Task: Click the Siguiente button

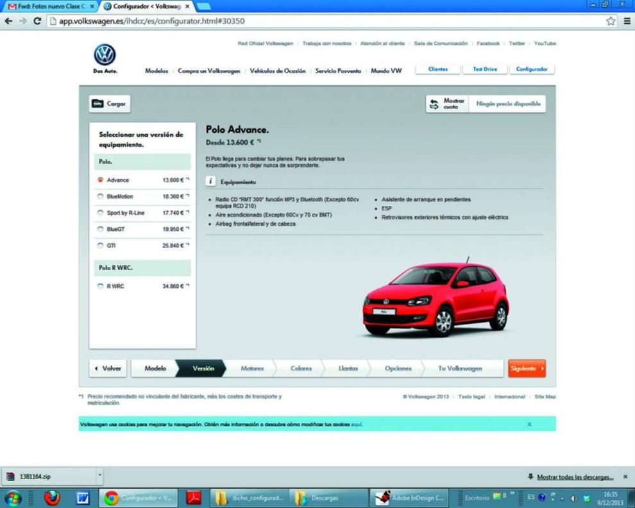Action: 527,368
